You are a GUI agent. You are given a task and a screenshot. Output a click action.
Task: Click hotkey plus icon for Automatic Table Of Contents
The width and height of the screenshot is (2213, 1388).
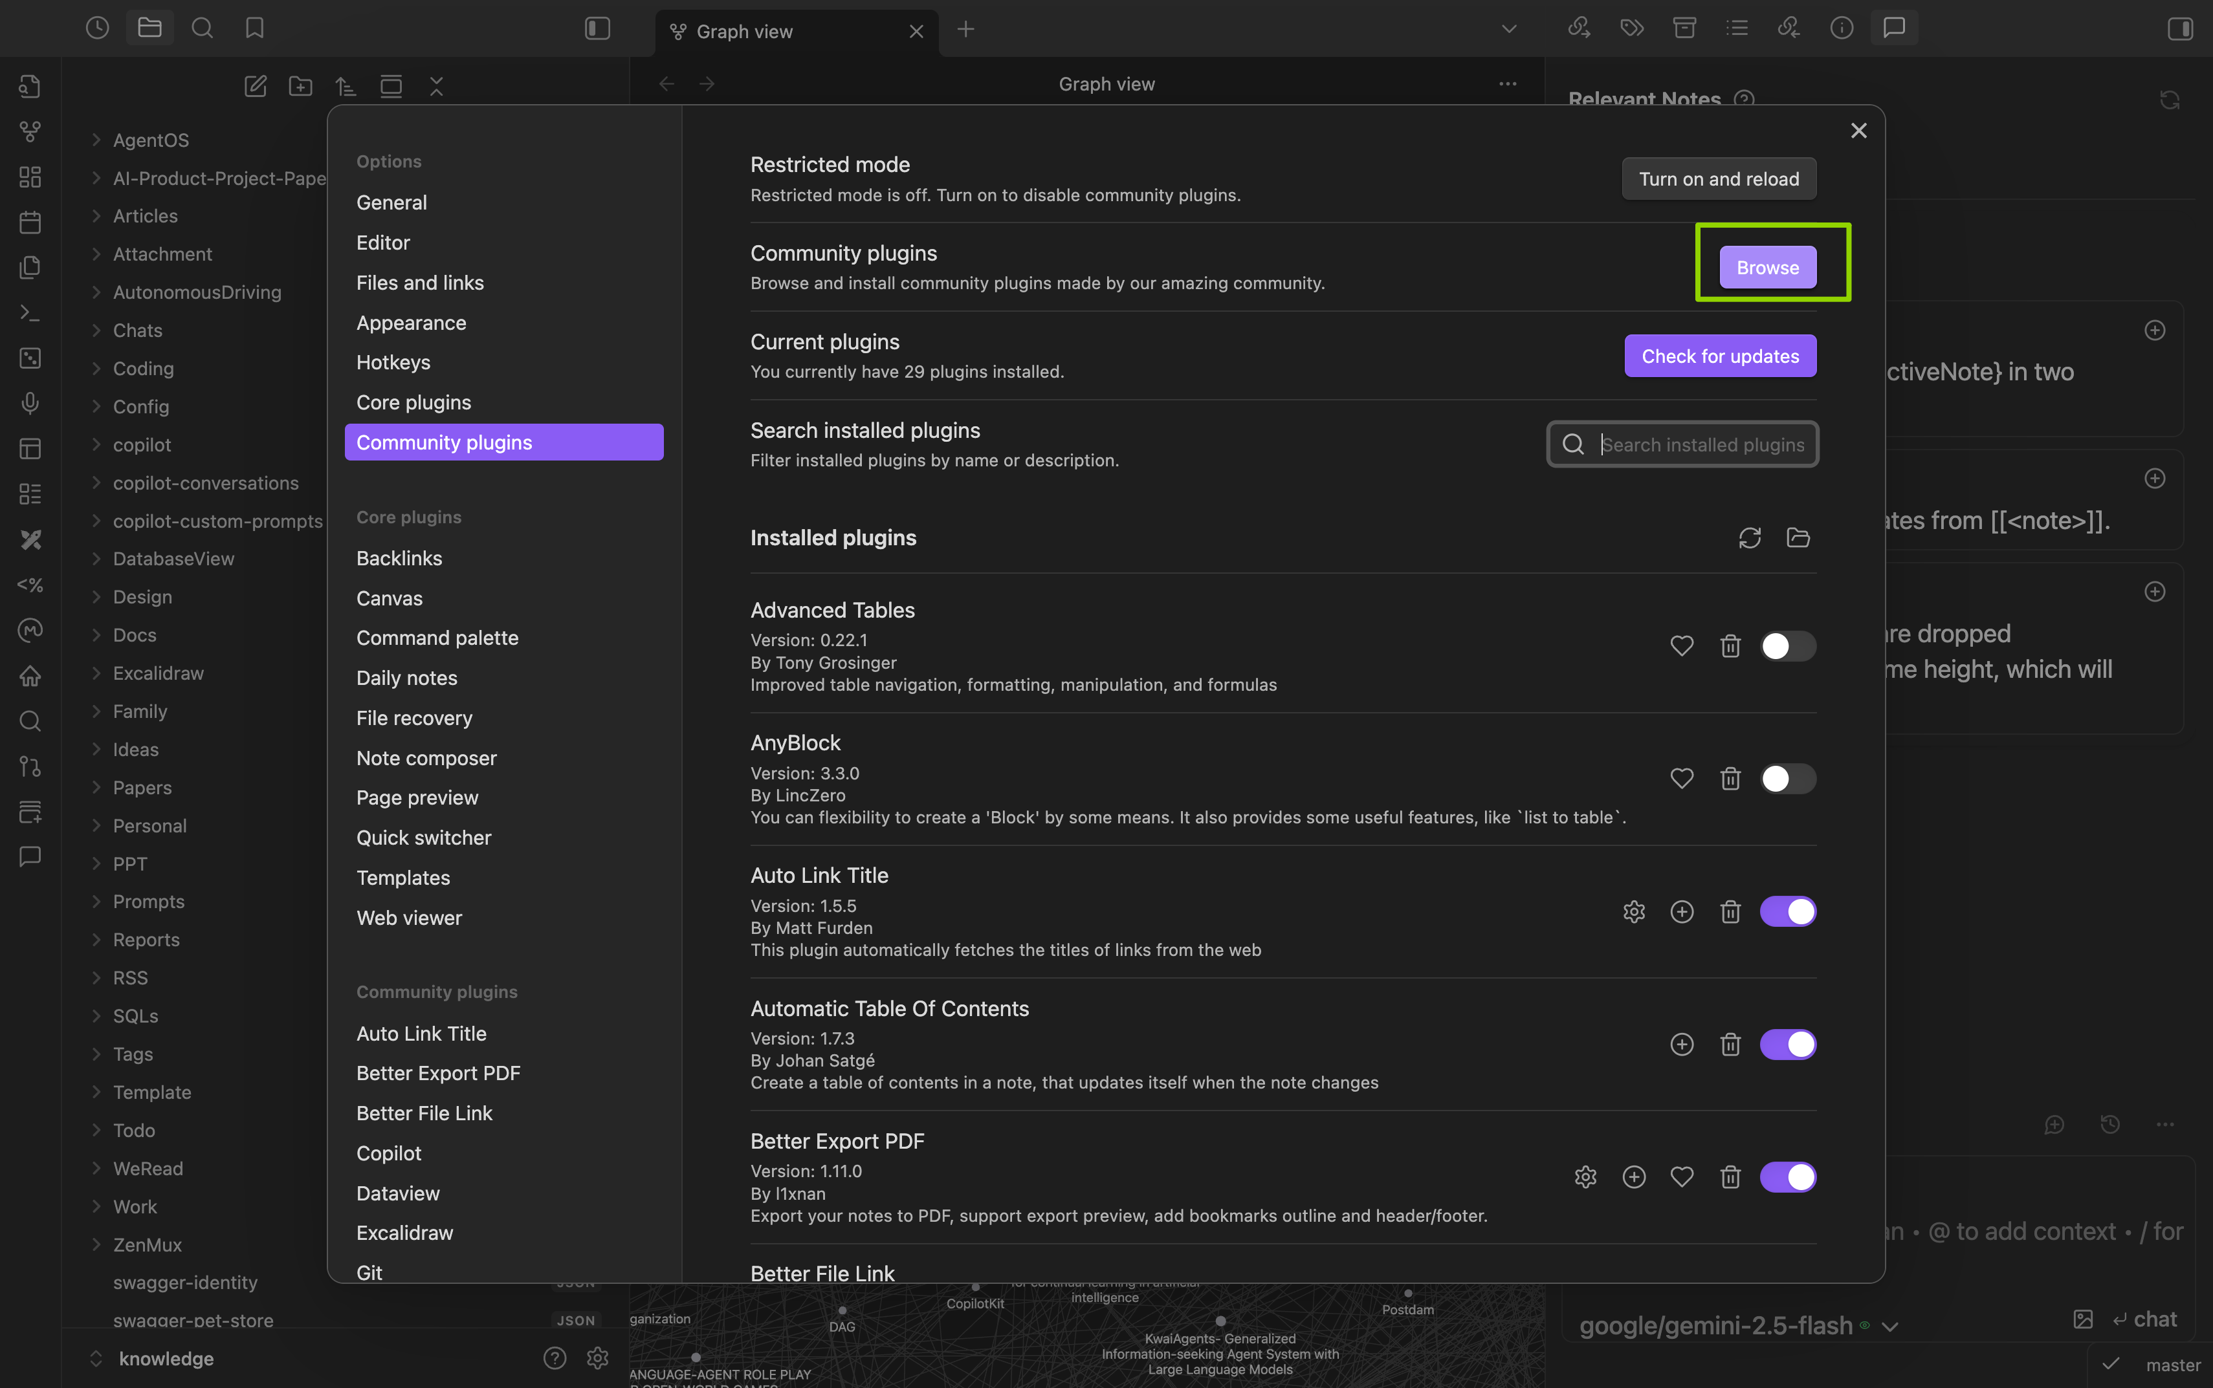click(1681, 1045)
